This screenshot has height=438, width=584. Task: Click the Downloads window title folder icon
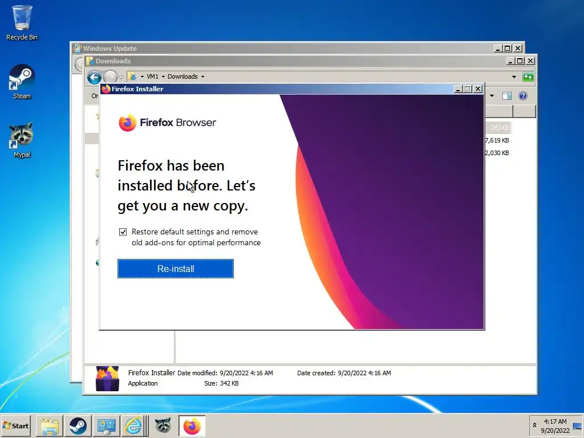coord(90,60)
